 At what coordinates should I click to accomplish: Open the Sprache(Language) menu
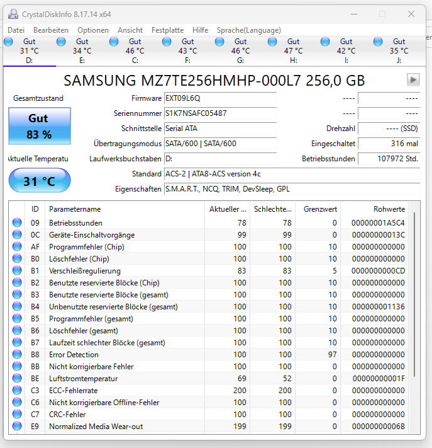click(x=248, y=30)
